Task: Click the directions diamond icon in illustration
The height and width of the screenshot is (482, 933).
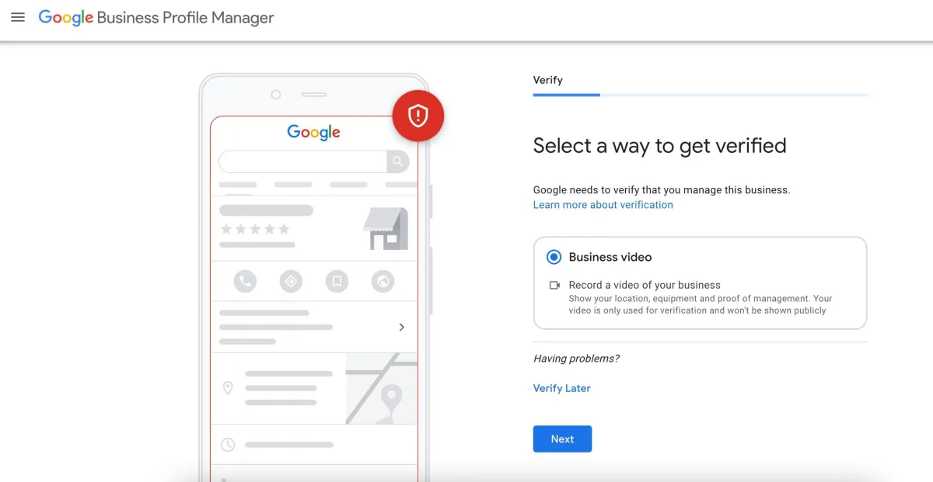Action: click(291, 281)
